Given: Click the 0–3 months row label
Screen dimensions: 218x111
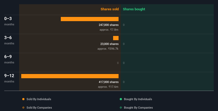Looking at the screenshot, I should click(x=9, y=21).
